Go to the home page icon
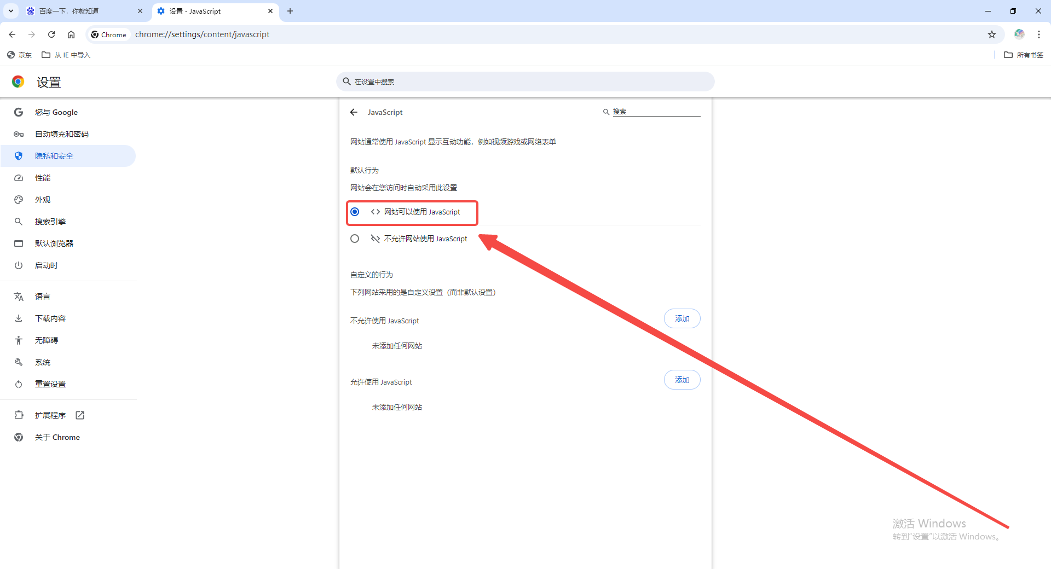The width and height of the screenshot is (1051, 569). point(71,34)
